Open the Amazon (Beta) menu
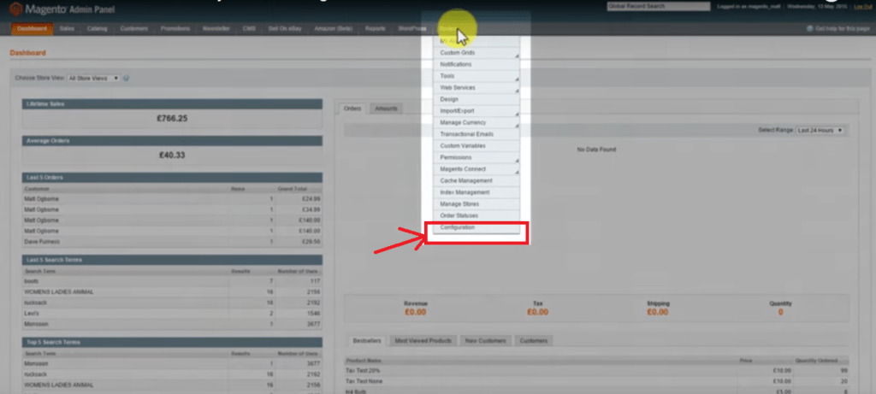The image size is (876, 394). pyautogui.click(x=333, y=28)
